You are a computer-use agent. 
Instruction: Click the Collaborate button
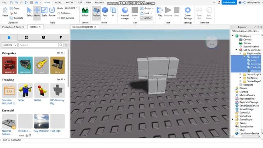229,2
